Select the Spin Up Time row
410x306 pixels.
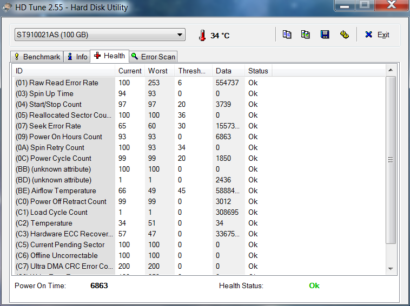(x=199, y=94)
